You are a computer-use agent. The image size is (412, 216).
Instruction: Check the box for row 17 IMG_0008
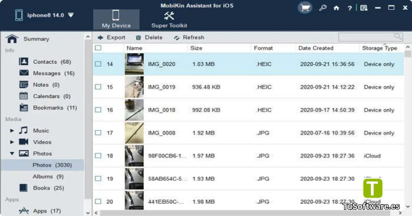point(98,133)
